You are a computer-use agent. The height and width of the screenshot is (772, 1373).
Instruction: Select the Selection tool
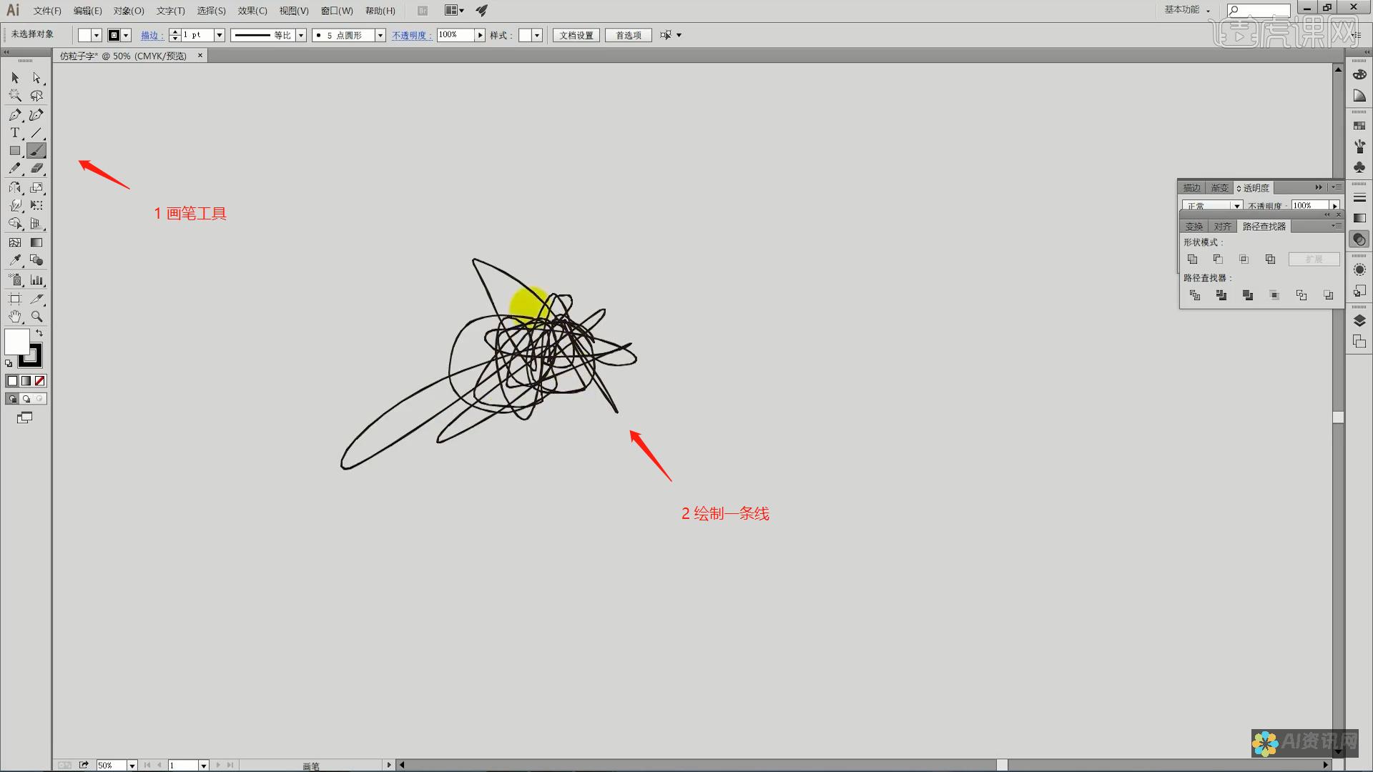pos(14,76)
